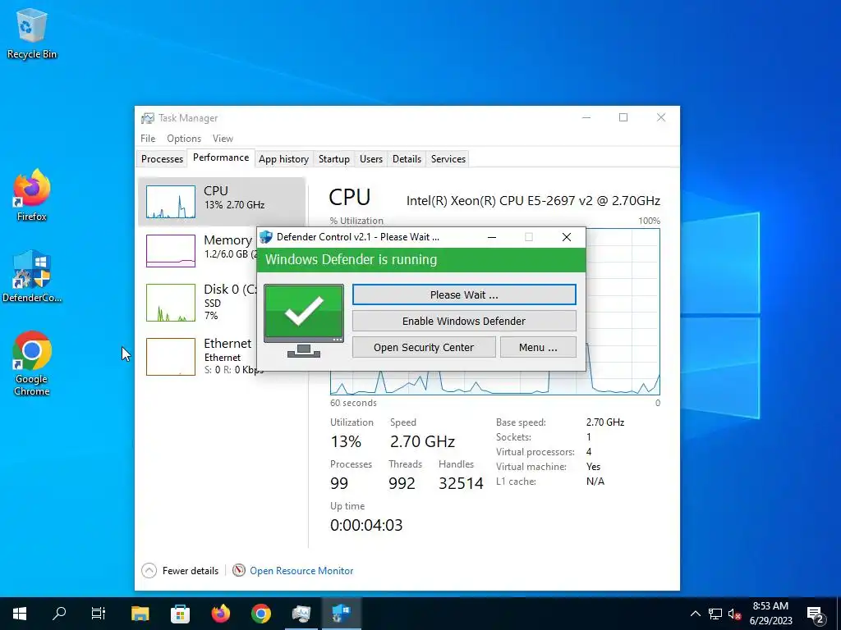The image size is (841, 630).
Task: Click the Handles count 32514
Action: [461, 483]
